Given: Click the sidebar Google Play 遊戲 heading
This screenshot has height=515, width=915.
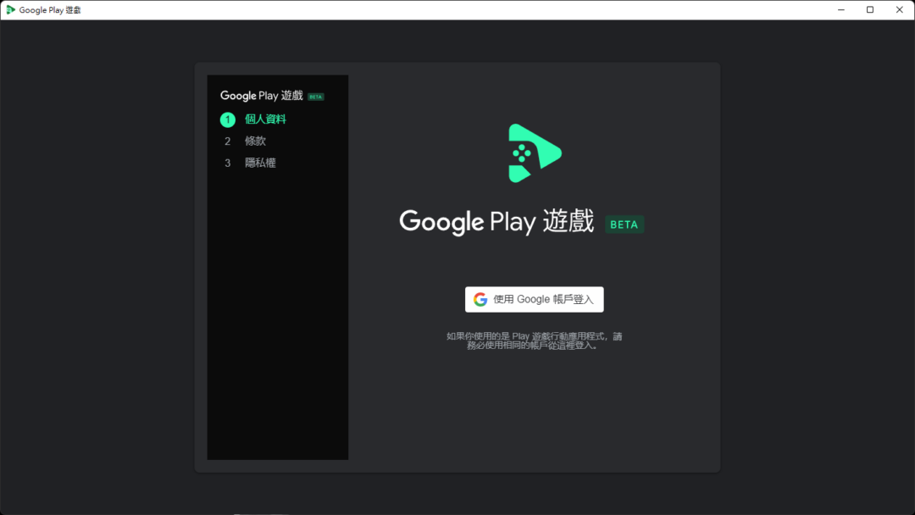Looking at the screenshot, I should (262, 96).
